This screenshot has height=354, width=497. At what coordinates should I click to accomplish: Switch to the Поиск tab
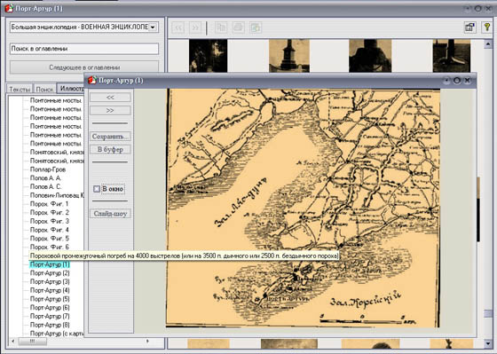pos(44,89)
